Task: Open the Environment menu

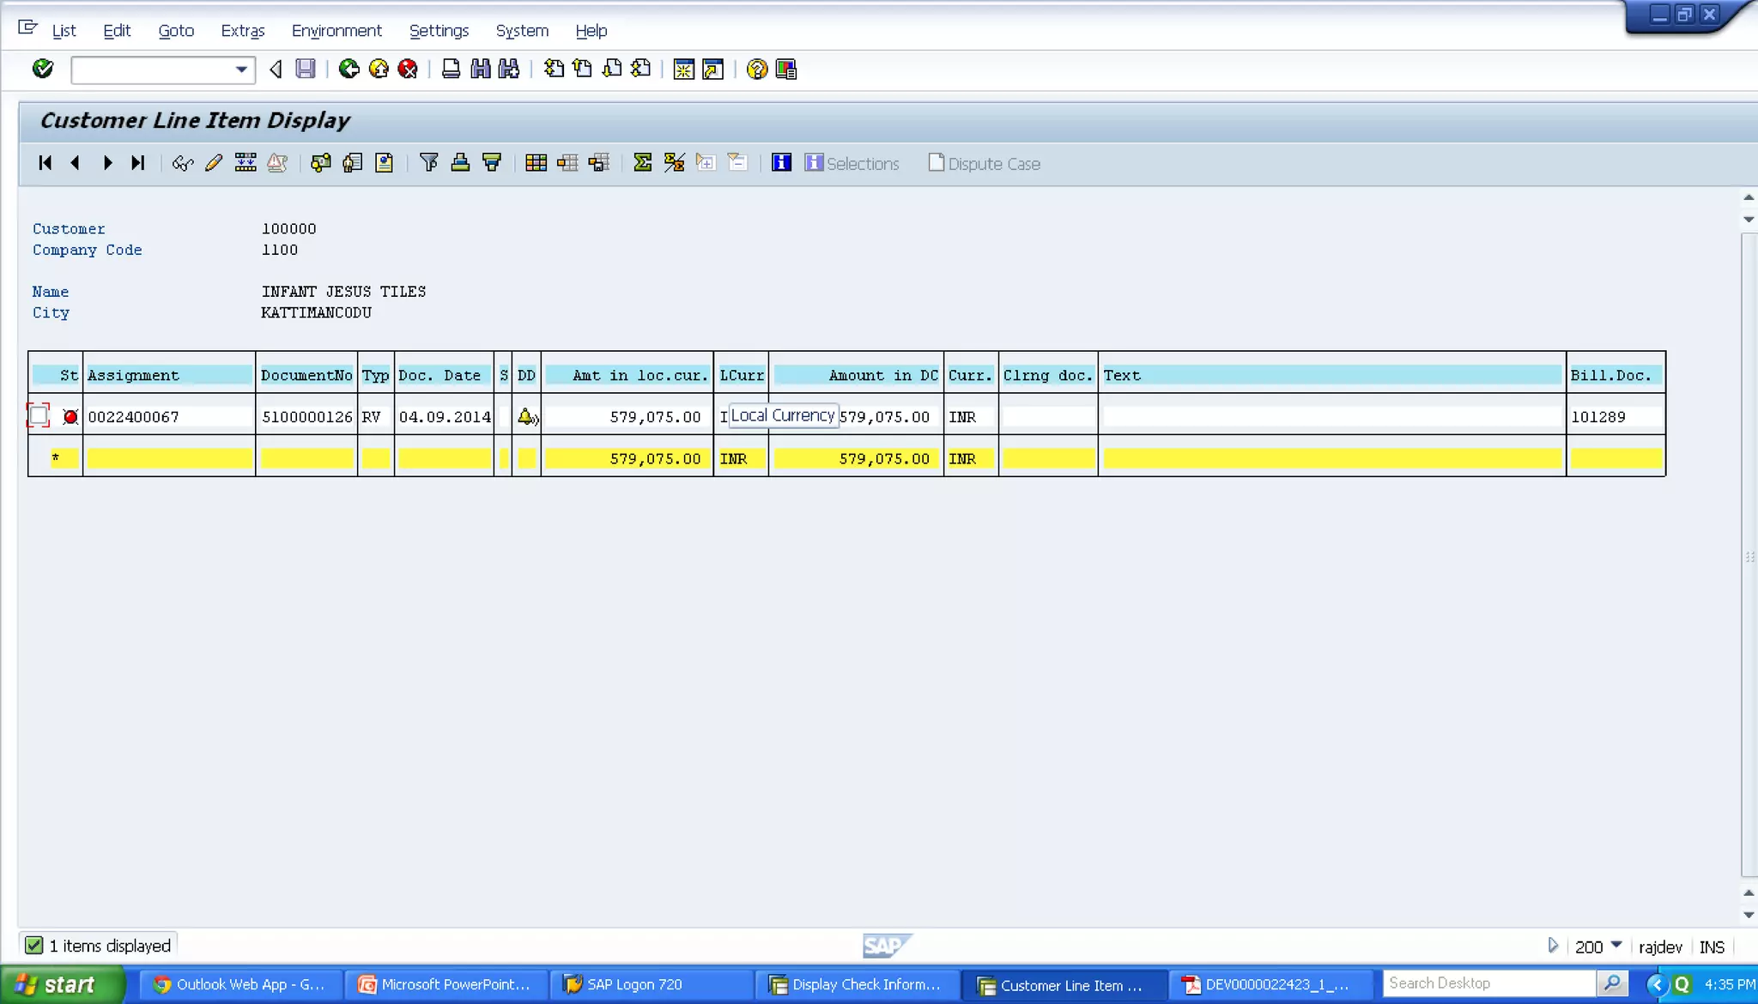Action: tap(336, 31)
